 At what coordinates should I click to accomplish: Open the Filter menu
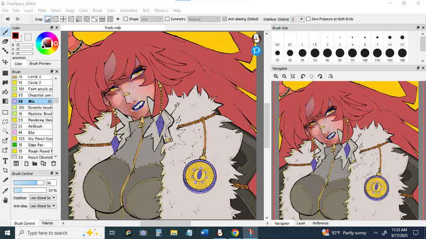42,10
